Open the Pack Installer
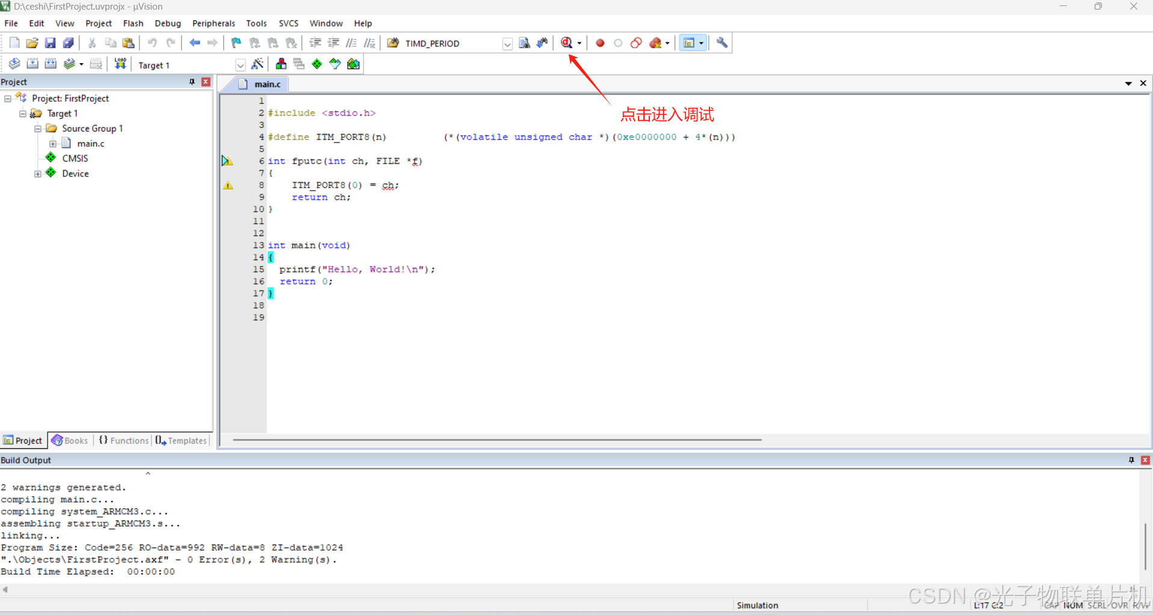Image resolution: width=1153 pixels, height=615 pixels. [353, 64]
